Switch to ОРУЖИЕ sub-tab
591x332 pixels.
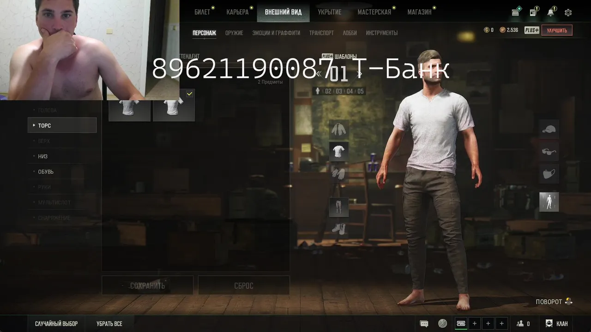point(234,33)
